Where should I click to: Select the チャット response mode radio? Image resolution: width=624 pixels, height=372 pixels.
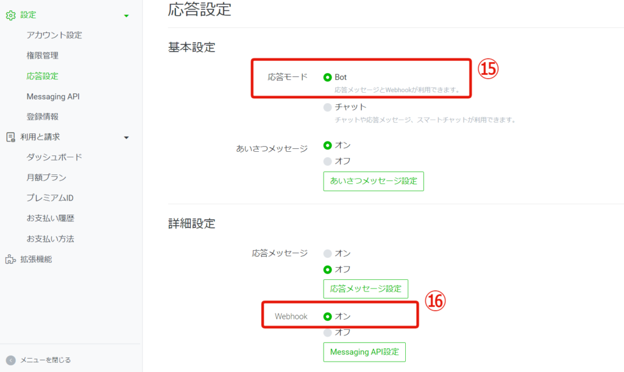point(327,107)
